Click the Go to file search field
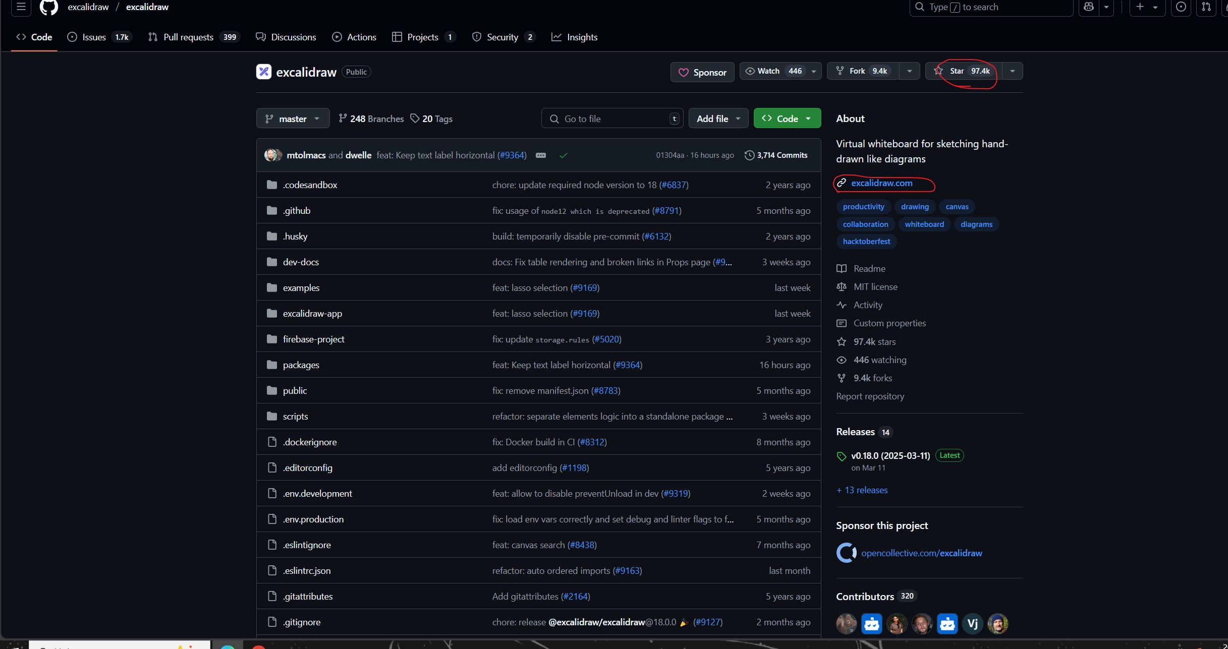The height and width of the screenshot is (649, 1228). [610, 119]
